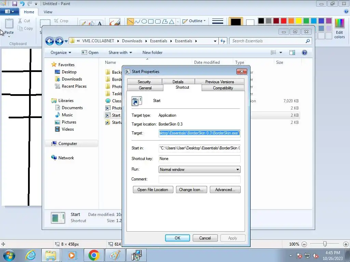Click the Copy command in Paint ribbon

coord(25,28)
